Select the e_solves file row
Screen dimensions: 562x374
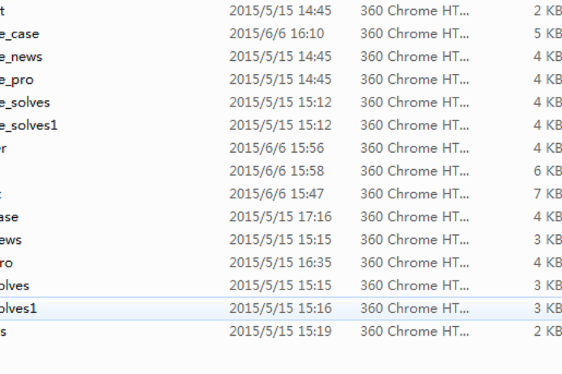[x=281, y=102]
